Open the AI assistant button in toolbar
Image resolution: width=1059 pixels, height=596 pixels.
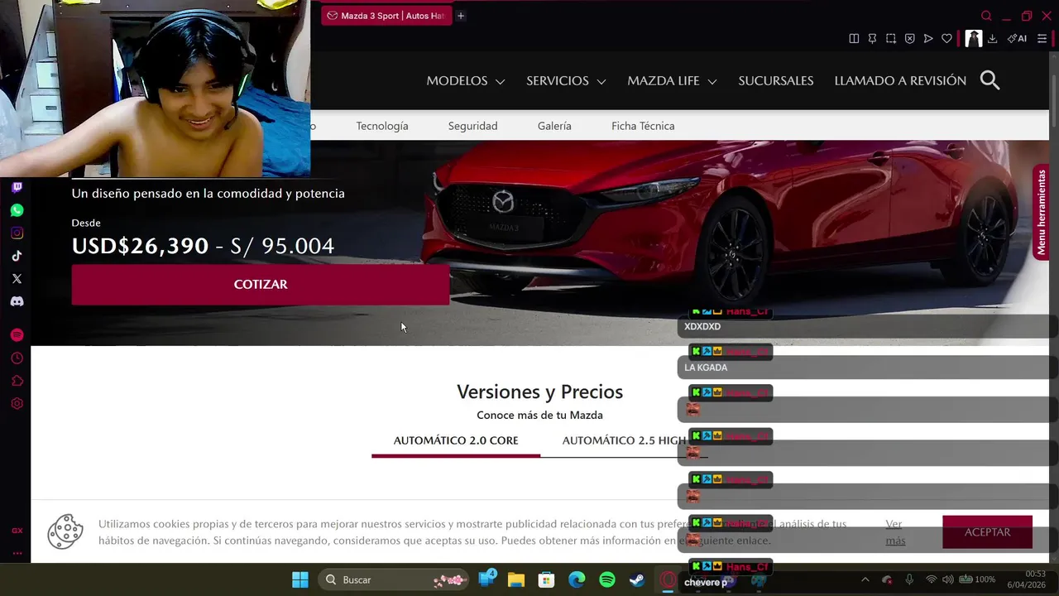point(1017,38)
